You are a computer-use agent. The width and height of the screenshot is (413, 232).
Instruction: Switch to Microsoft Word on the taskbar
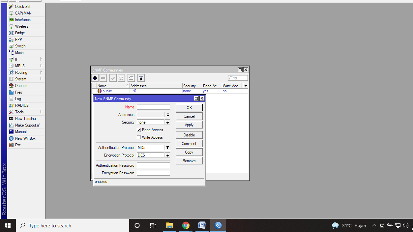coord(202,225)
